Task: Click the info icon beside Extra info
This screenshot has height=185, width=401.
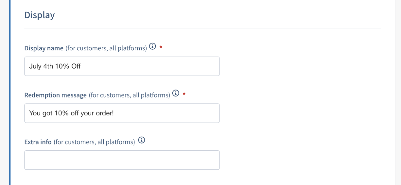Action: pos(141,140)
